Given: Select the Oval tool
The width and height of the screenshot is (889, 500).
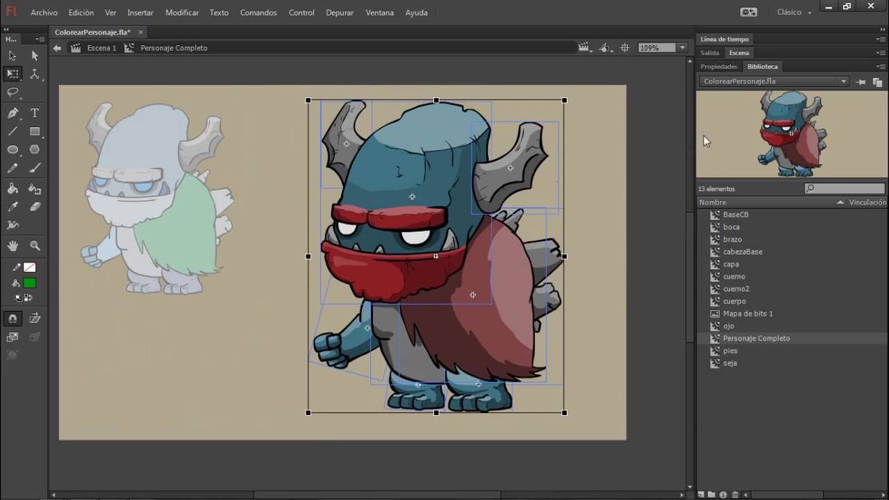Looking at the screenshot, I should coord(13,150).
